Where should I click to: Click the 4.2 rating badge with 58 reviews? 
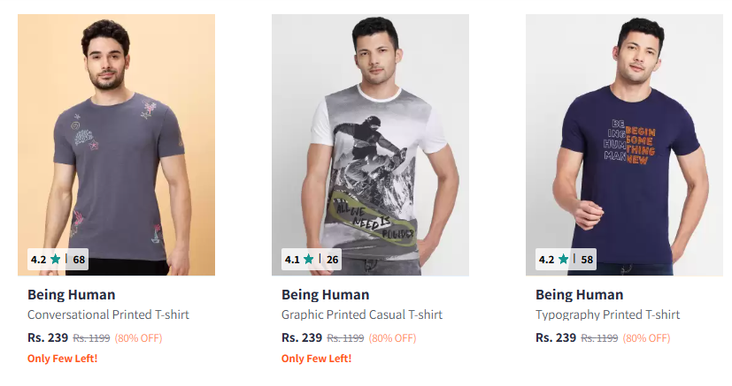point(566,260)
